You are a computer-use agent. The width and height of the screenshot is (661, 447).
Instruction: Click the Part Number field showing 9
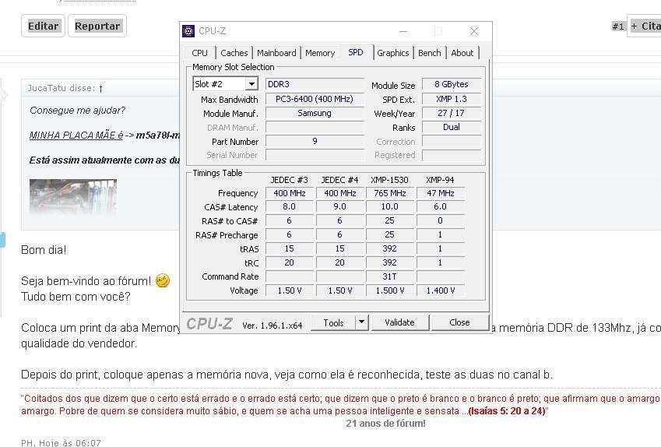pos(315,141)
